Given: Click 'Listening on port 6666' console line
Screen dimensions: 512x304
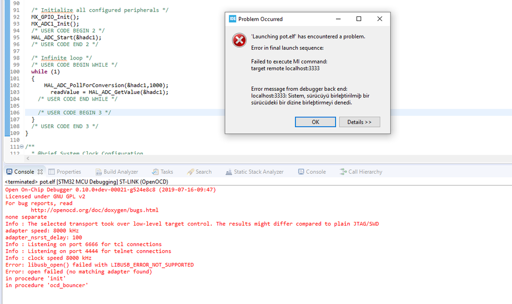Looking at the screenshot, I should (x=84, y=245).
